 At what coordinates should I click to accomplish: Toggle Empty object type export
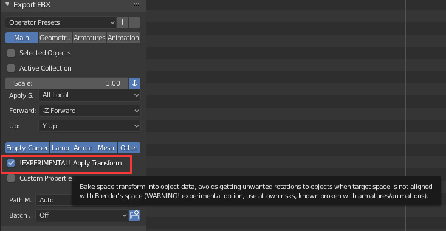pos(16,148)
